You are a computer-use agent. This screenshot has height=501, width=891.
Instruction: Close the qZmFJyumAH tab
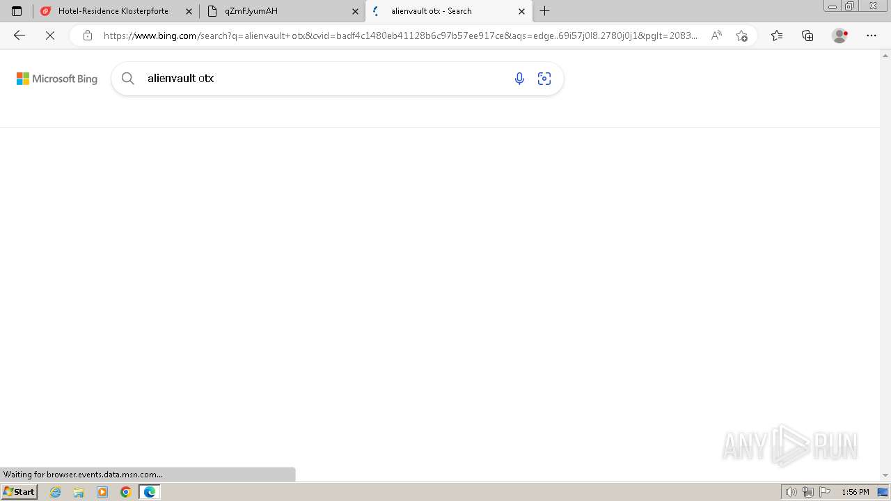(x=355, y=11)
